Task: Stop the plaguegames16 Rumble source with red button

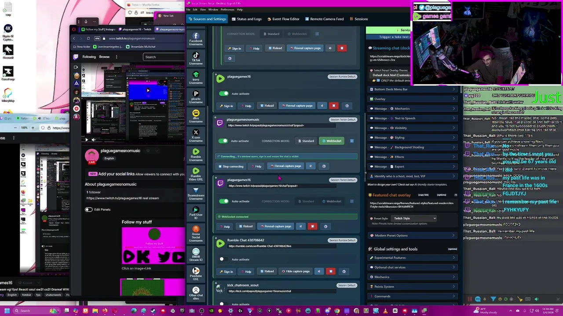Action: [334, 106]
